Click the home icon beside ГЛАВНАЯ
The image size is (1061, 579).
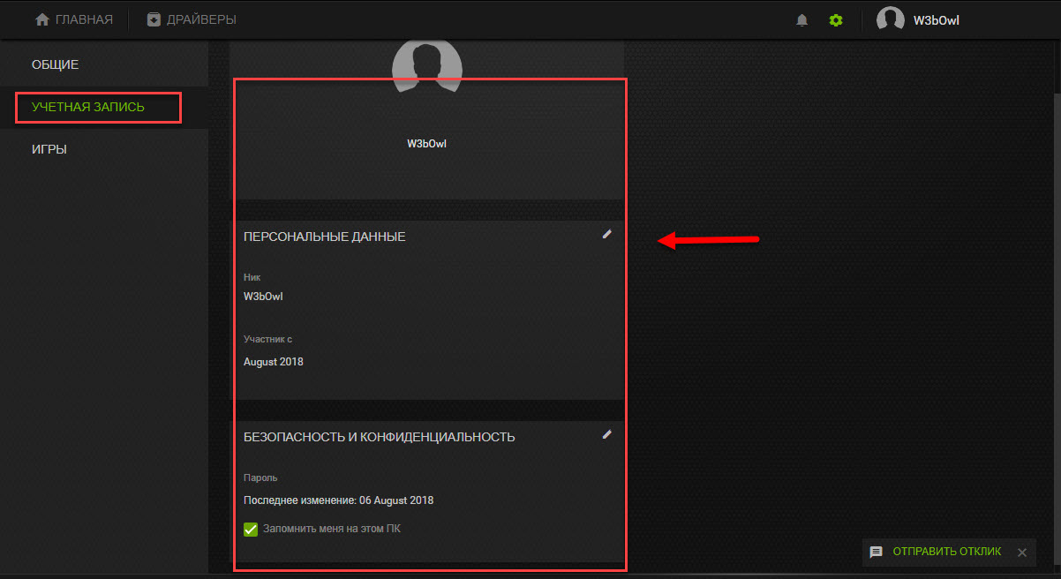pos(41,19)
